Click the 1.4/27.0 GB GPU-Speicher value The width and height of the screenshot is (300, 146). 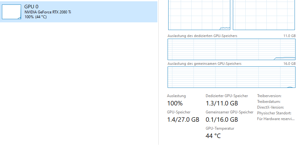183,119
